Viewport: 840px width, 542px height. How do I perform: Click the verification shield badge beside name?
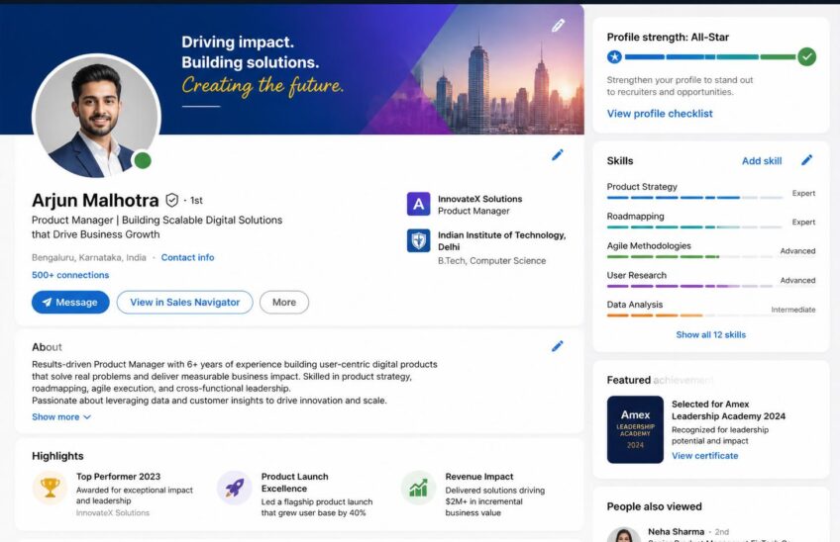pyautogui.click(x=172, y=200)
